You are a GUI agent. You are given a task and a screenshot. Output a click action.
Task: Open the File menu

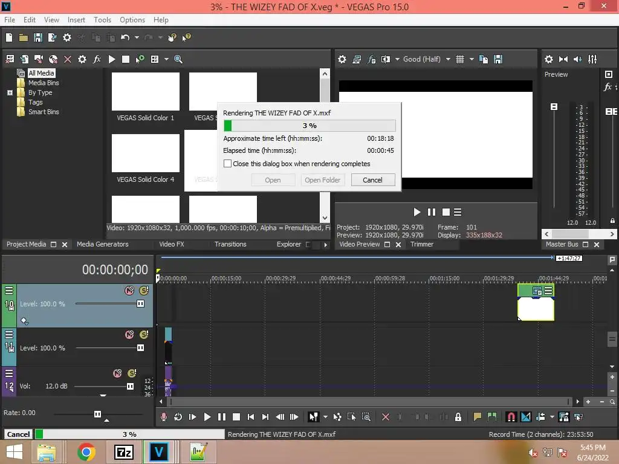coord(10,20)
